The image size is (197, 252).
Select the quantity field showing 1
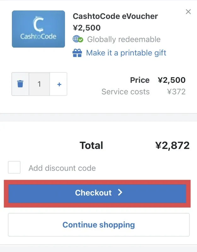click(39, 84)
